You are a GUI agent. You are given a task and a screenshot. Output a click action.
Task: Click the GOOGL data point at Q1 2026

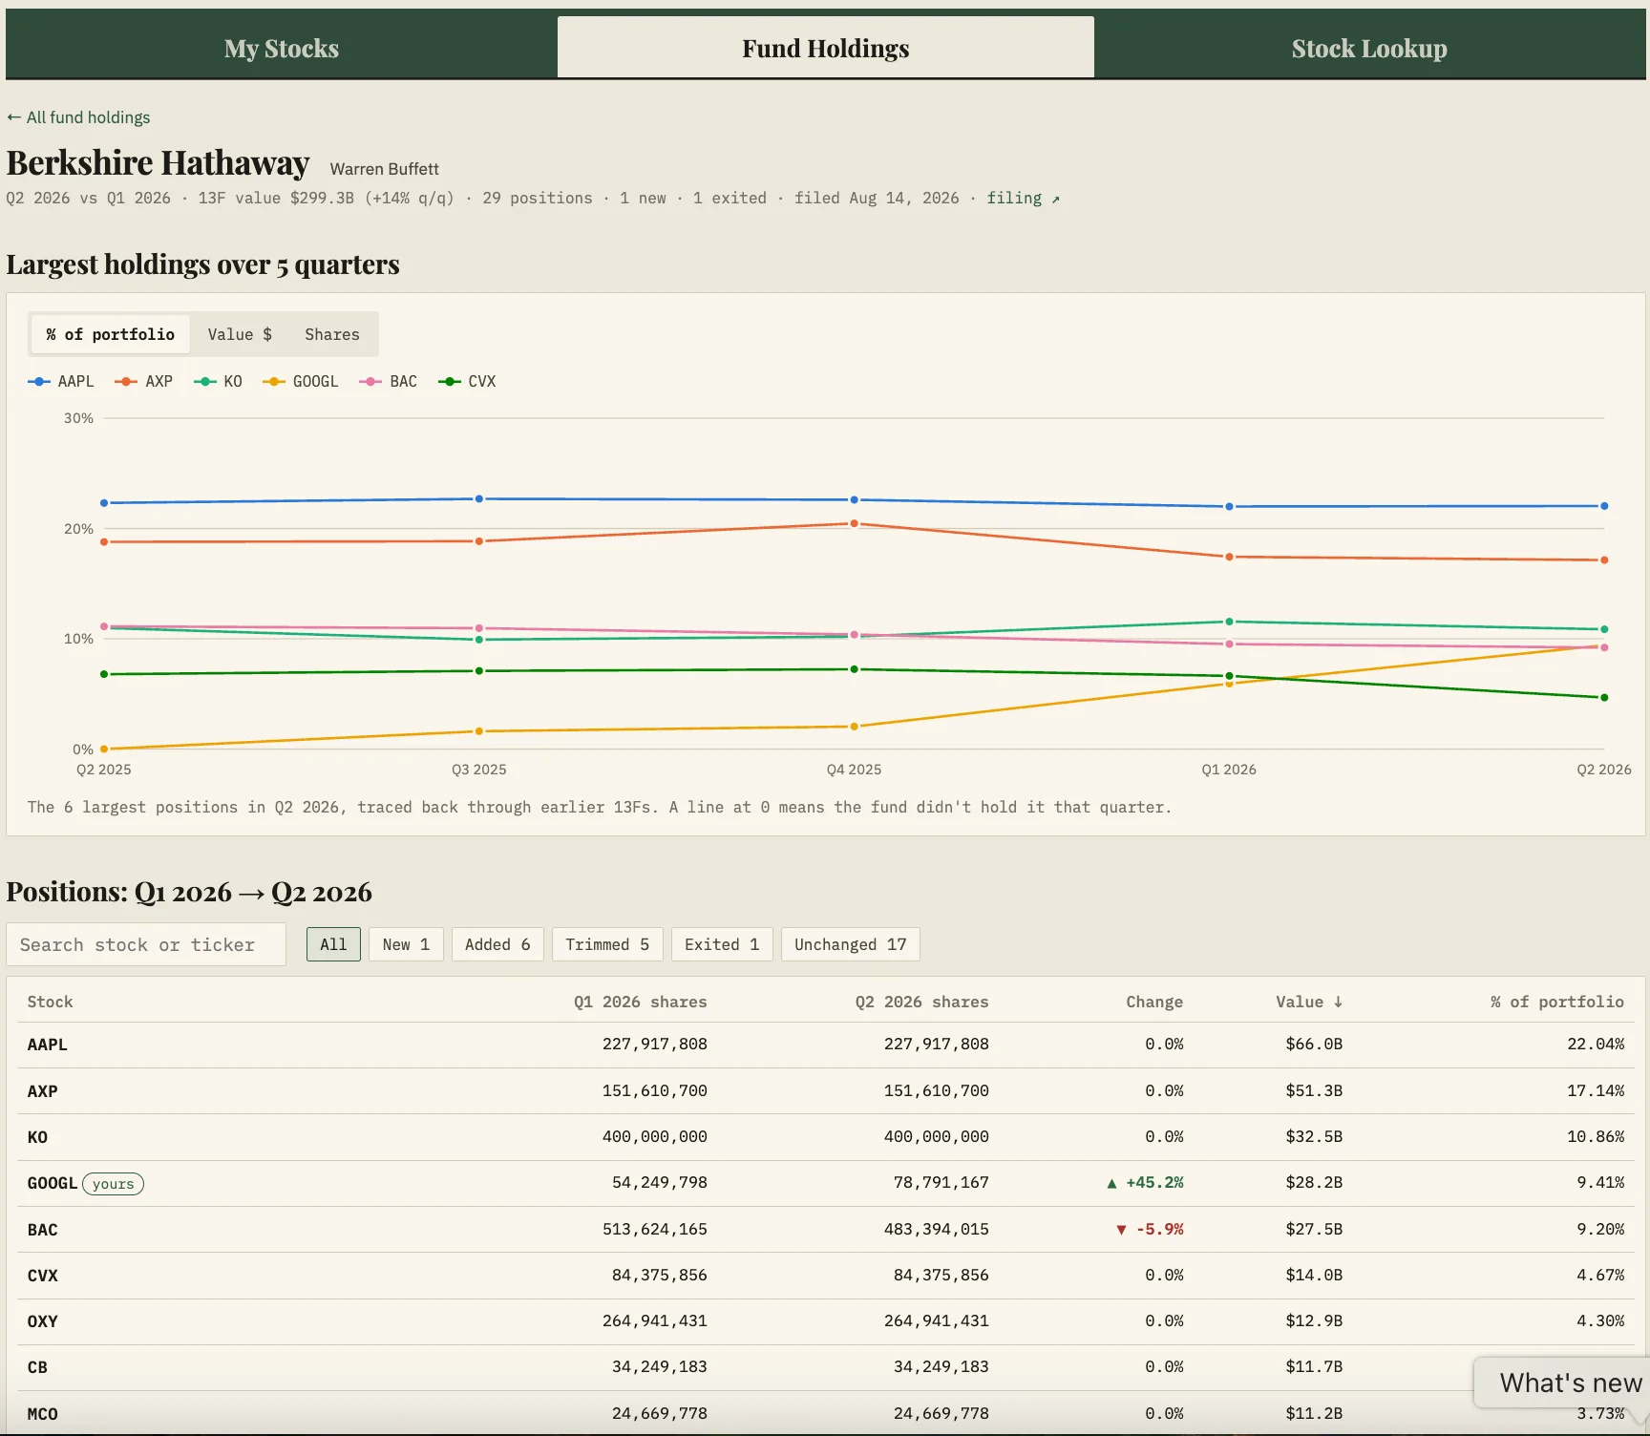(x=1229, y=684)
